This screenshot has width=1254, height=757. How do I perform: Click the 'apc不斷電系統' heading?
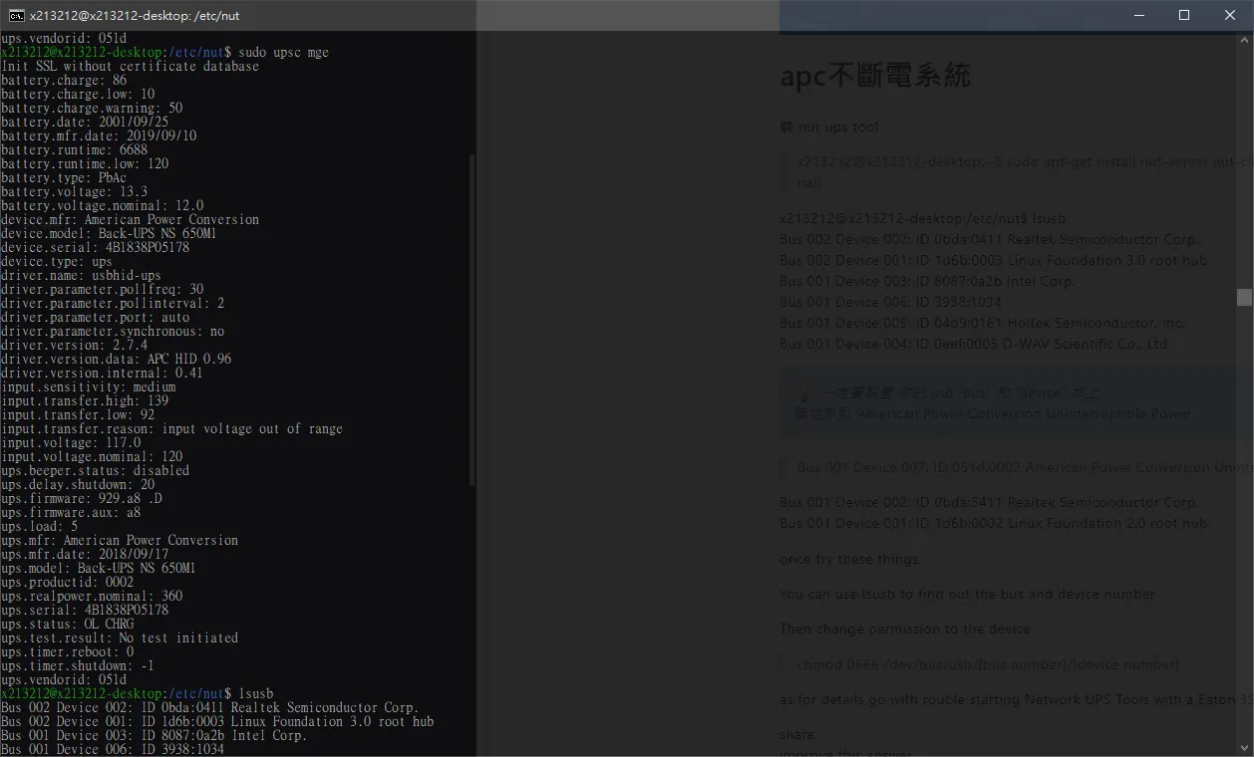click(x=874, y=77)
